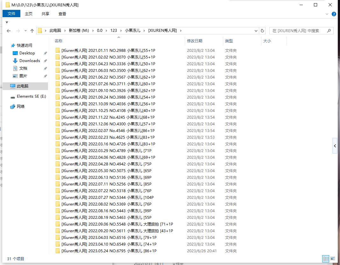Screen dimensions: 340x265
Task: Sort by the 名称 column header
Action: tap(59, 41)
